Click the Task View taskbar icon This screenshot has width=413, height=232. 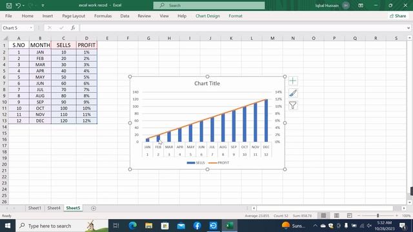coord(116,226)
